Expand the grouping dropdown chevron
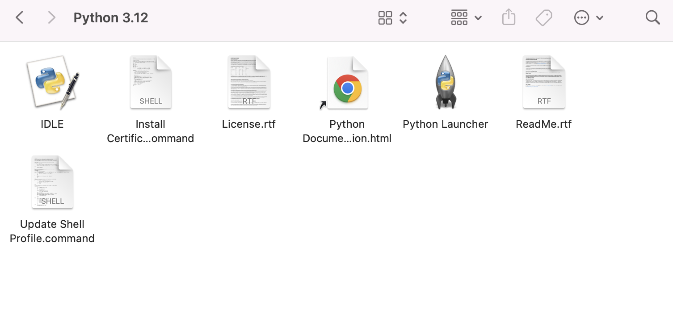Viewport: 673px width, 327px height. 478,18
